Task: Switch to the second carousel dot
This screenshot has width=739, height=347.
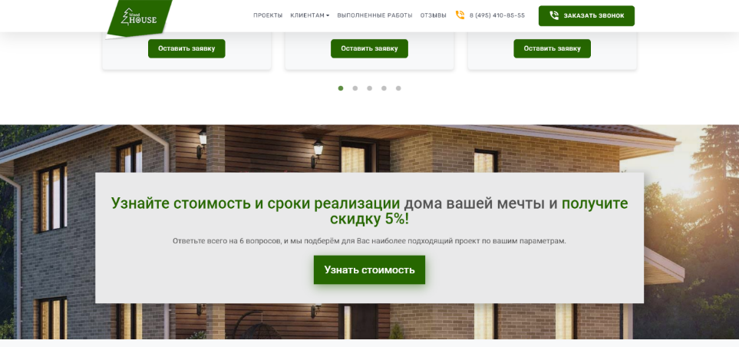Action: (355, 88)
